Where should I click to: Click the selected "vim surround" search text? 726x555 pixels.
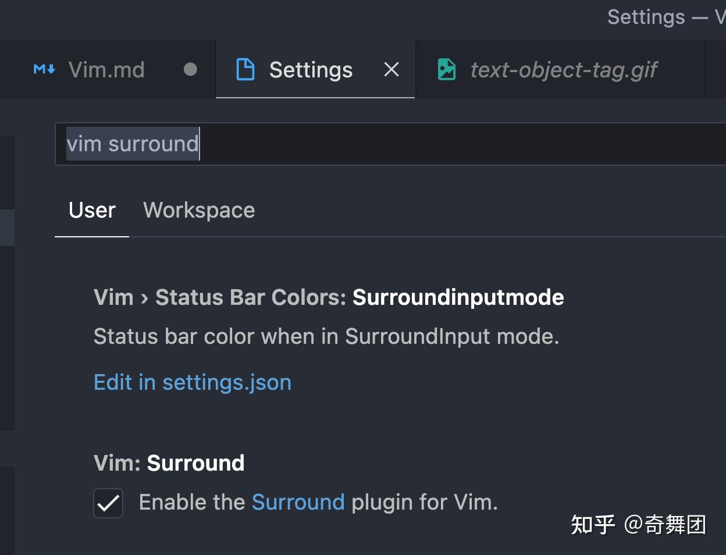point(132,144)
